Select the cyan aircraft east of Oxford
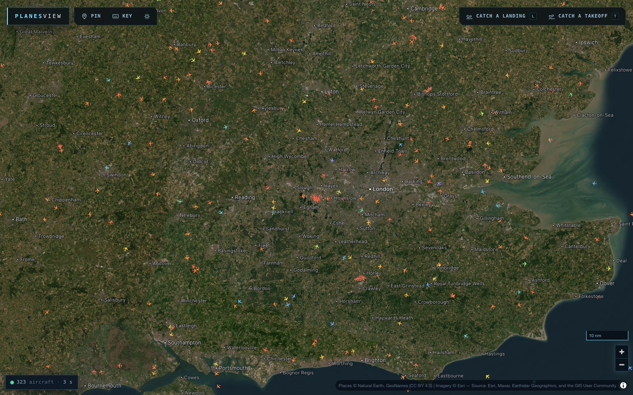 pyautogui.click(x=226, y=127)
